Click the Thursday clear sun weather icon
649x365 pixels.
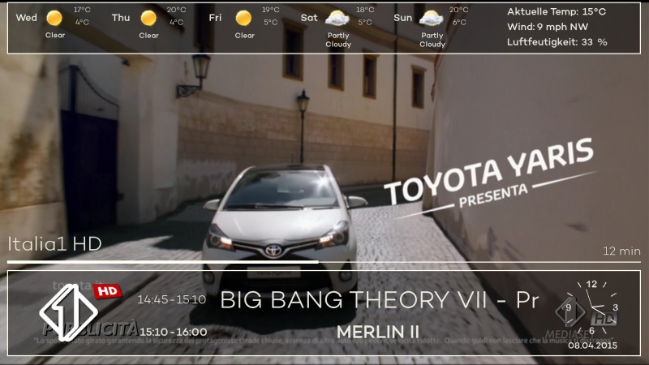(x=148, y=18)
